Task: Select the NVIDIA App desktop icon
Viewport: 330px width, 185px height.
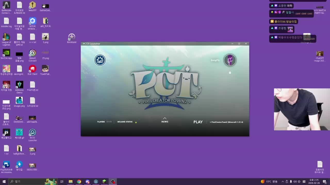Action: click(6, 54)
